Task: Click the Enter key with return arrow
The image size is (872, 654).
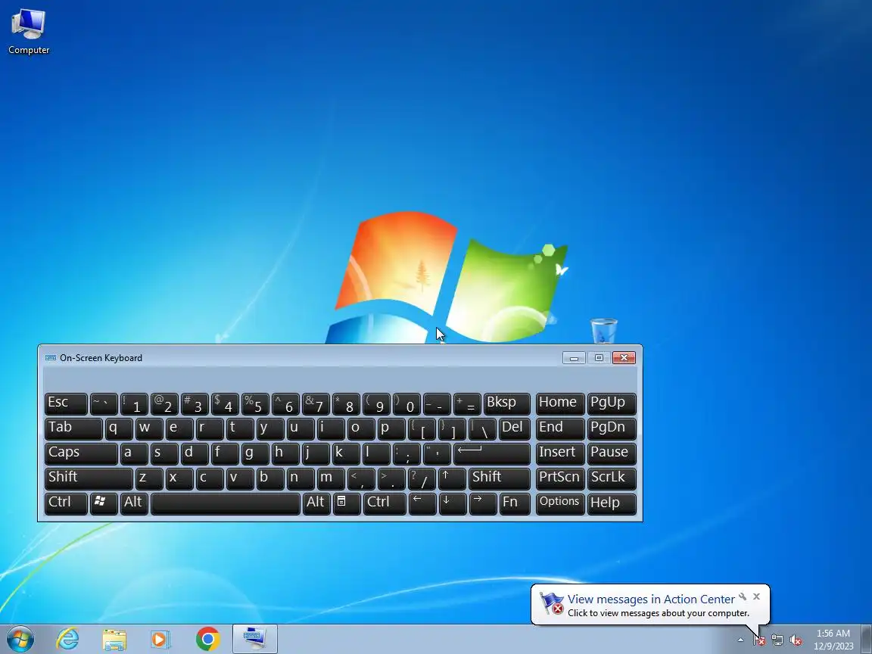Action: pyautogui.click(x=491, y=453)
